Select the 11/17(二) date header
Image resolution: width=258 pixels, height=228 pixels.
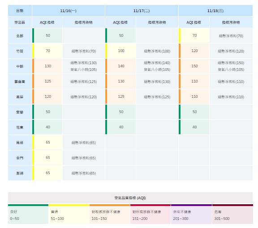point(142,11)
